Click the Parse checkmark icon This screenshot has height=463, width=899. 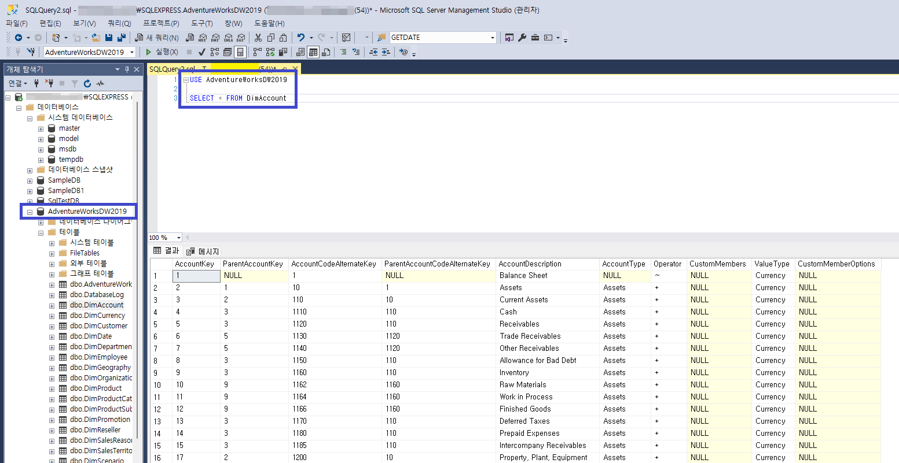pyautogui.click(x=202, y=52)
